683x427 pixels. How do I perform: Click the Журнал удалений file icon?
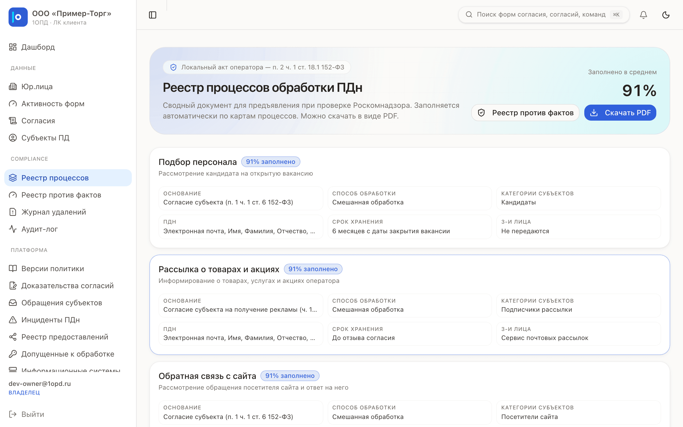[13, 212]
